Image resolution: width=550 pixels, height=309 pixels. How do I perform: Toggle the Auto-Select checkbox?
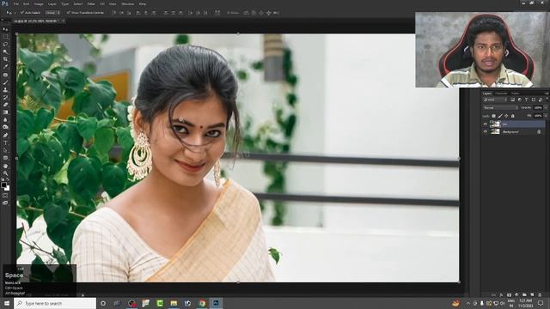pyautogui.click(x=22, y=13)
